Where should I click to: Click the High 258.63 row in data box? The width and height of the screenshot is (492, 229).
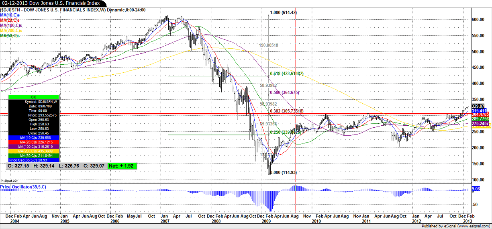[34, 124]
